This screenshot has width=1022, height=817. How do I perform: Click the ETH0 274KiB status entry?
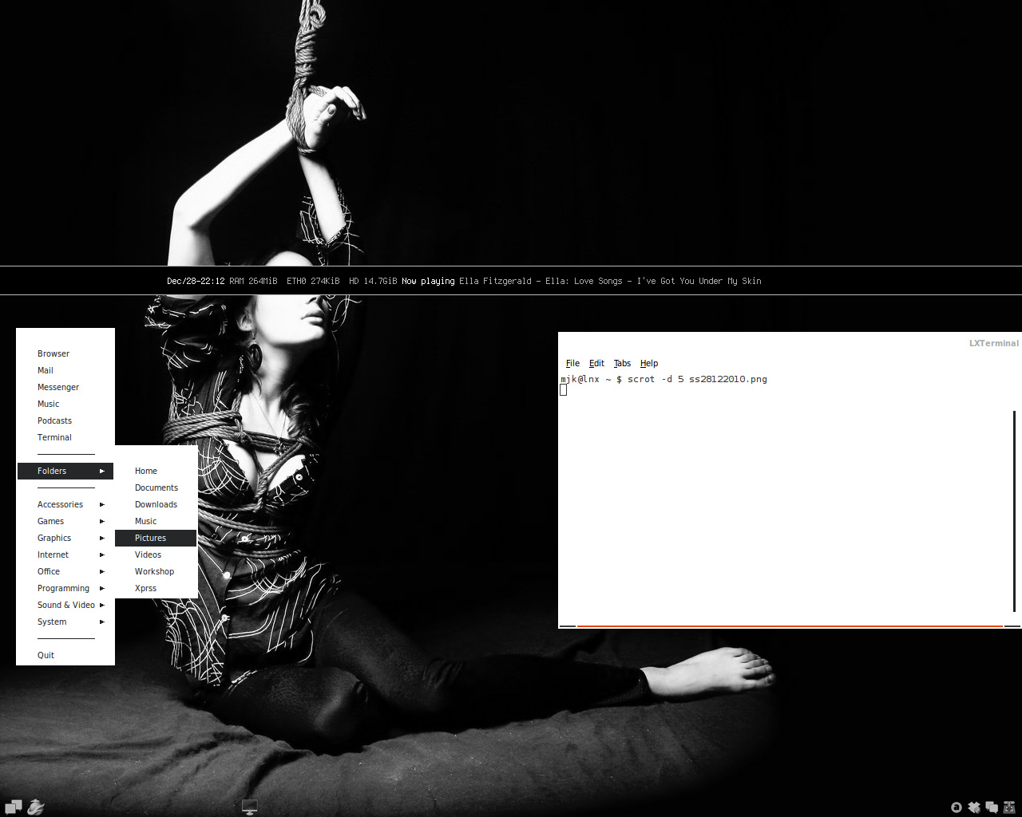(313, 281)
